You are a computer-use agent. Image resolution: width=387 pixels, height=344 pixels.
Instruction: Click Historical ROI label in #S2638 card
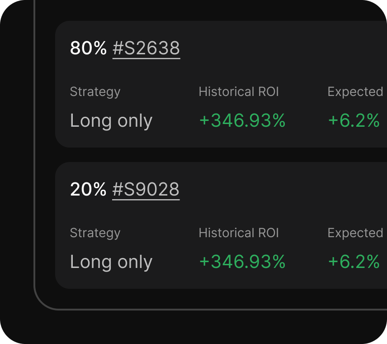[x=239, y=92]
